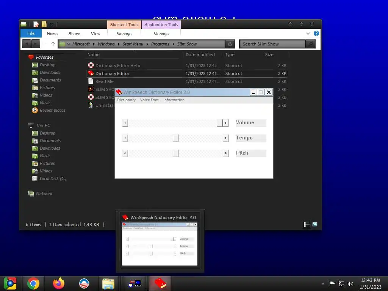Open the Dictionary menu in WinSpeech
This screenshot has height=291, width=388.
click(x=126, y=100)
